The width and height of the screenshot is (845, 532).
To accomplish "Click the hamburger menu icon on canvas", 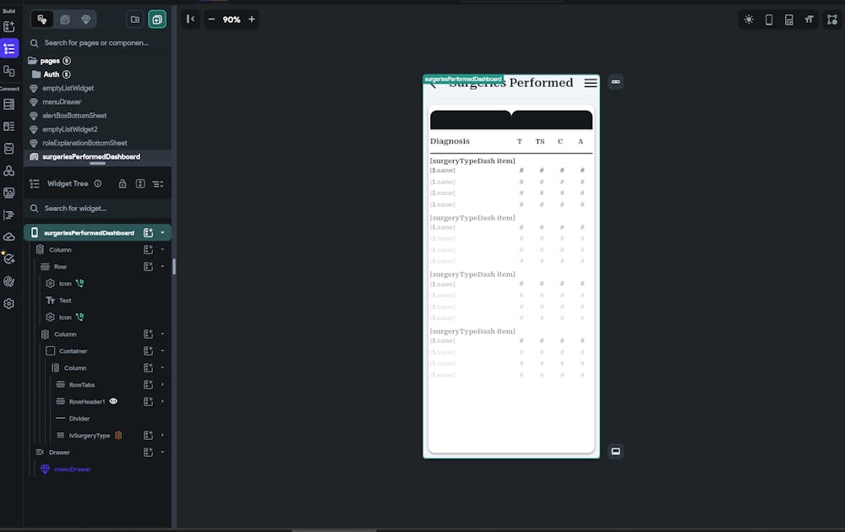I will pyautogui.click(x=591, y=83).
